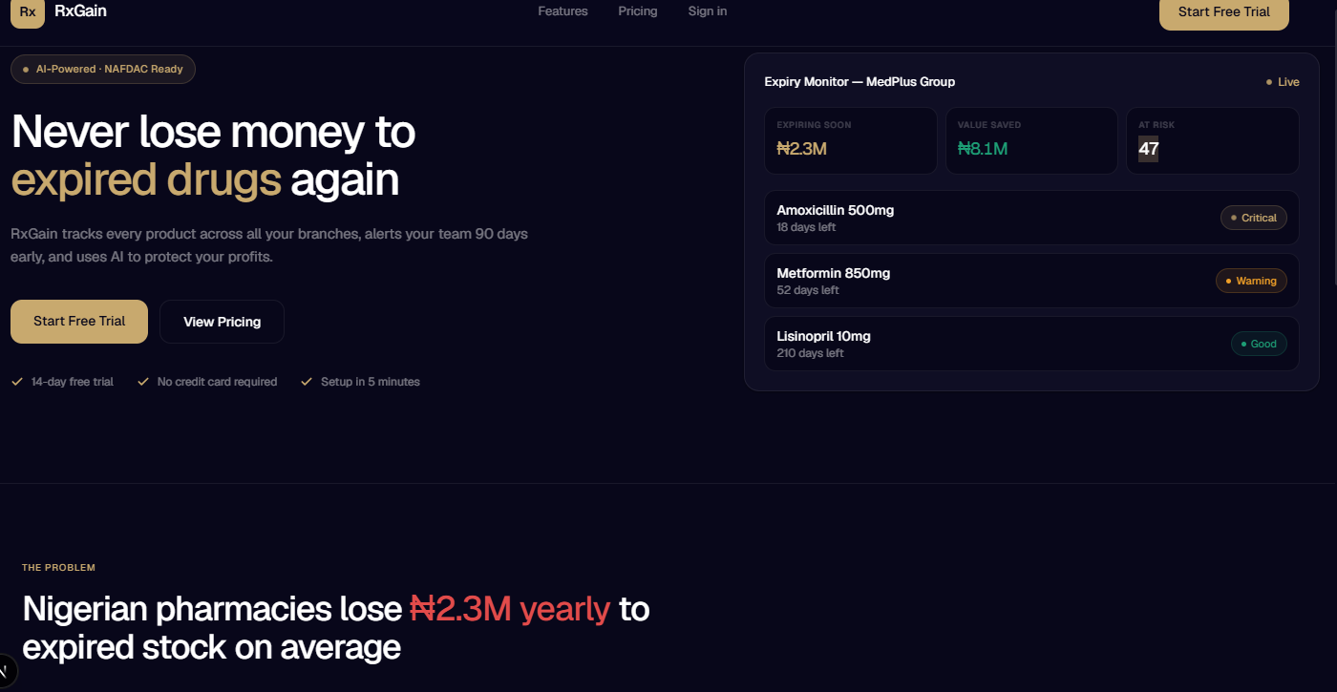Click the 14-day free trial checkmark icon
Image resolution: width=1337 pixels, height=692 pixels.
click(x=17, y=382)
